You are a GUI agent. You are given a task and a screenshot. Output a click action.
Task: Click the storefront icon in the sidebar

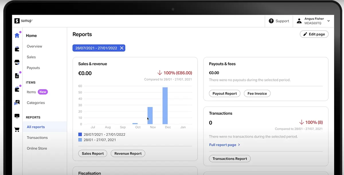pyautogui.click(x=17, y=62)
